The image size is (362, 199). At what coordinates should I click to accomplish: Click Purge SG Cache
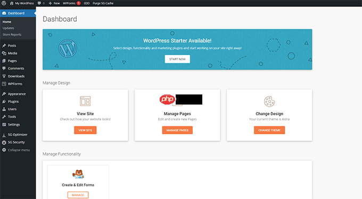103,3
